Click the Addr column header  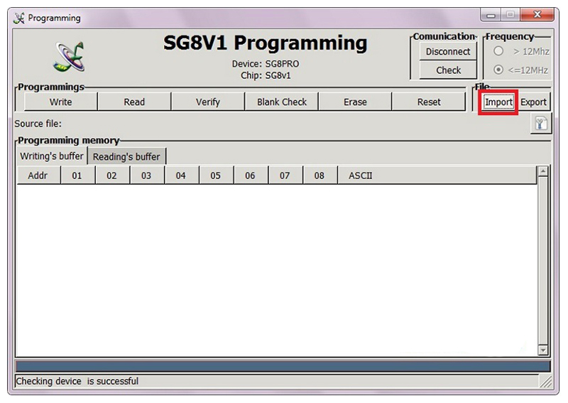pyautogui.click(x=38, y=176)
